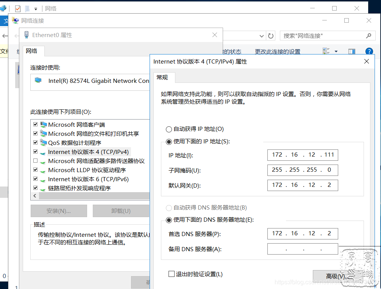Select Microsoft LLDP 协议驱动程序 entry

point(87,170)
